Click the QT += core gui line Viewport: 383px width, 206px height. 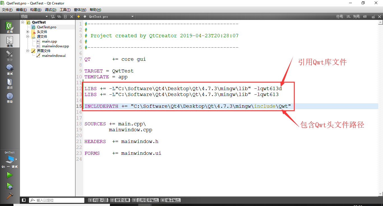(115, 59)
